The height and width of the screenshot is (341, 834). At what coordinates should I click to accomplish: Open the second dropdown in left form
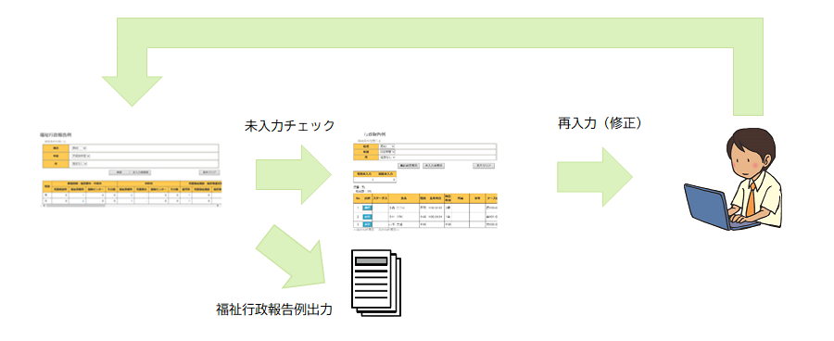pos(82,156)
